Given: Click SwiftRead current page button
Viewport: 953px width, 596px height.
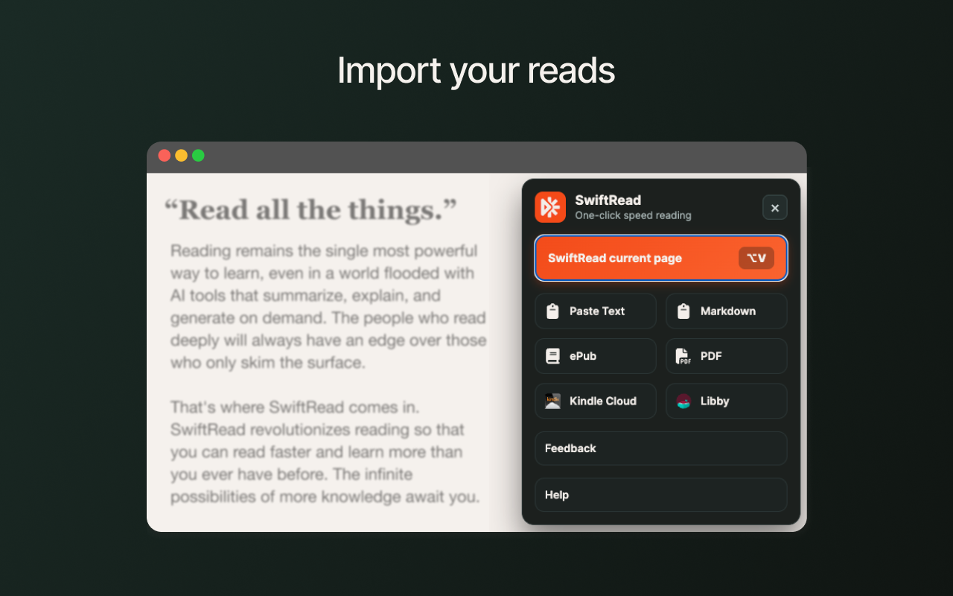Looking at the screenshot, I should (x=661, y=259).
